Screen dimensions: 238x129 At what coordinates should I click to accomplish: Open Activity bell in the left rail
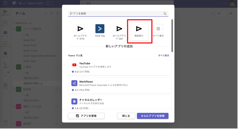tap(5, 44)
